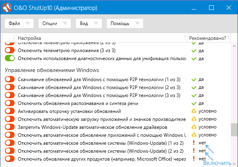Click 'условно' label in update deferral row
238x167 pixels.
[207, 111]
